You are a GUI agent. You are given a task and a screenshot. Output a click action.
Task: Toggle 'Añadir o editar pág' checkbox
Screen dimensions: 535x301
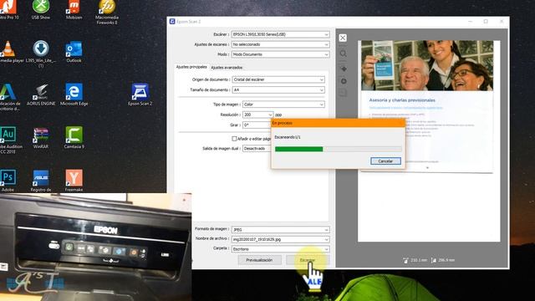[234, 139]
